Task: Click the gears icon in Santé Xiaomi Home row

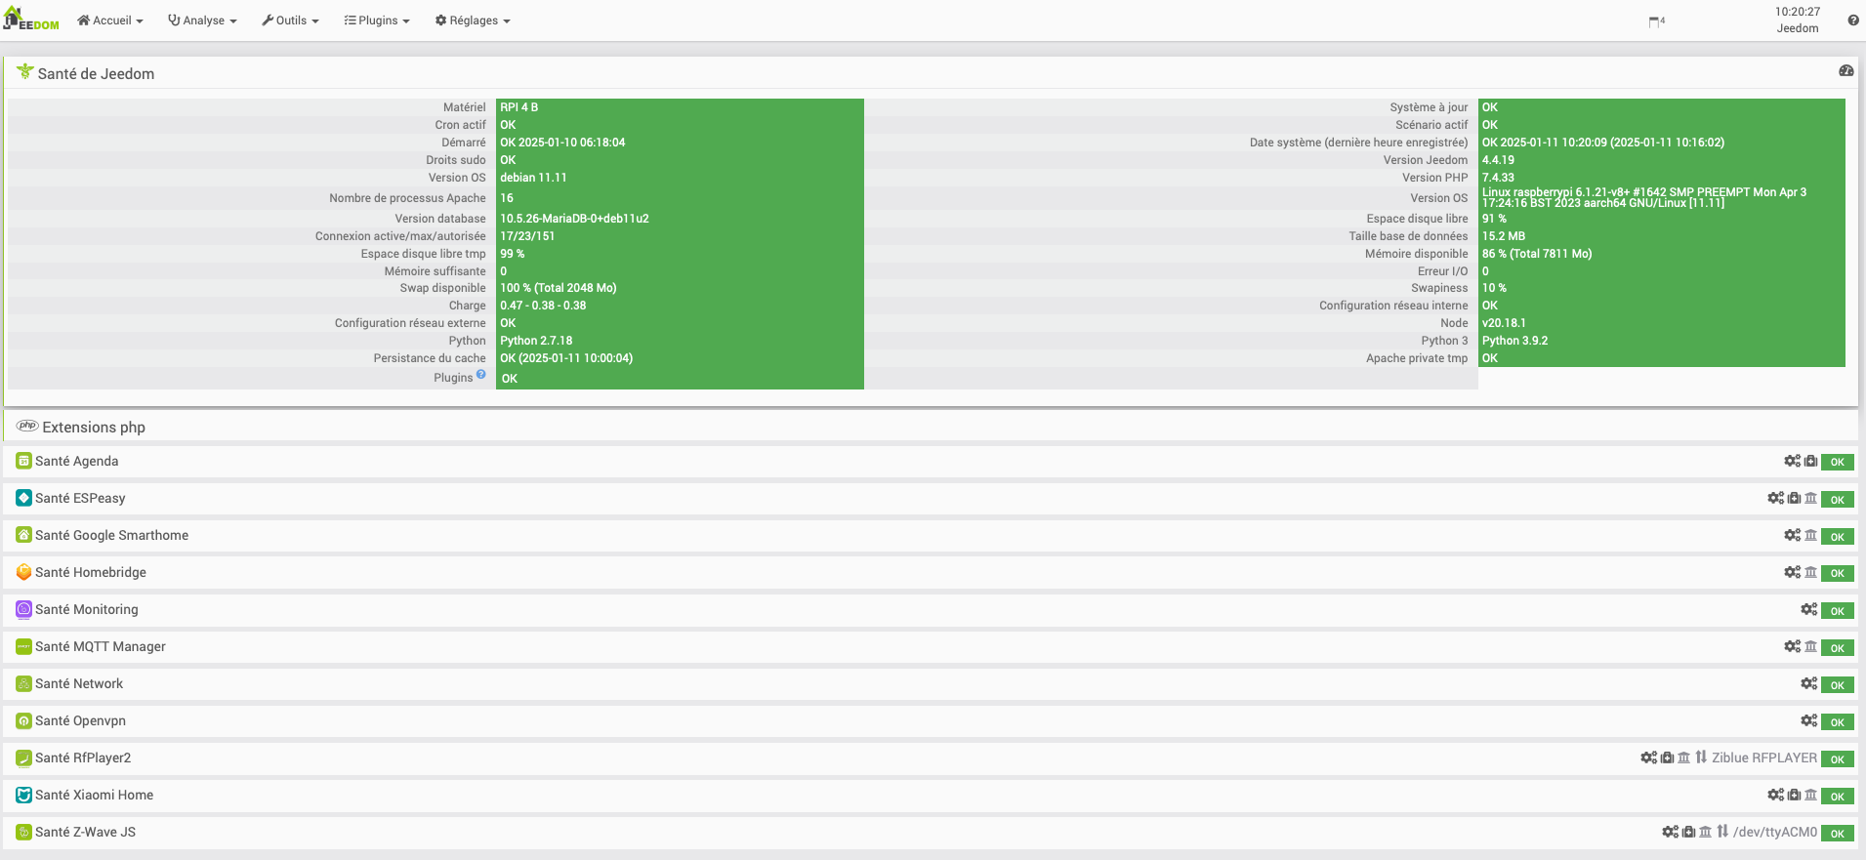Action: (1775, 795)
